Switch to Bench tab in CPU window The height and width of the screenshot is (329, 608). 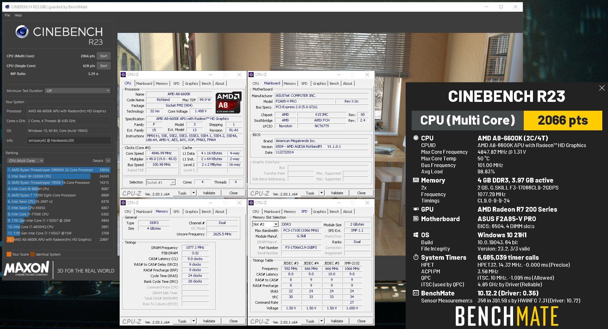tap(206, 84)
